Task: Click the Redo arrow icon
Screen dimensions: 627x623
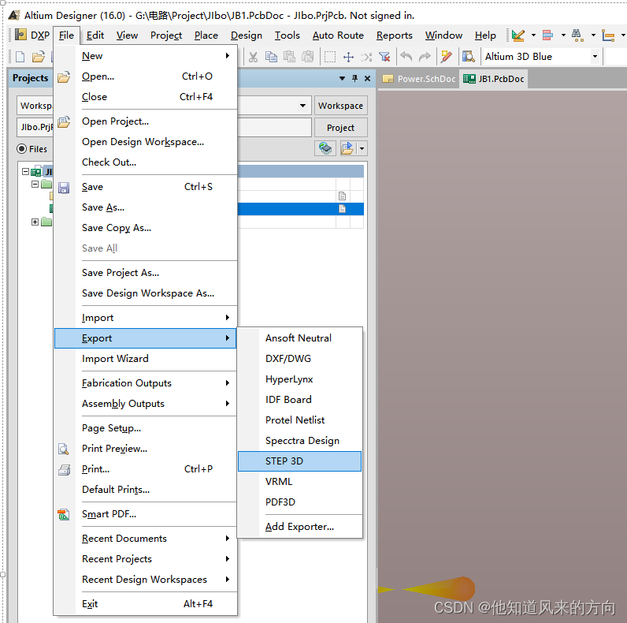Action: [x=425, y=57]
